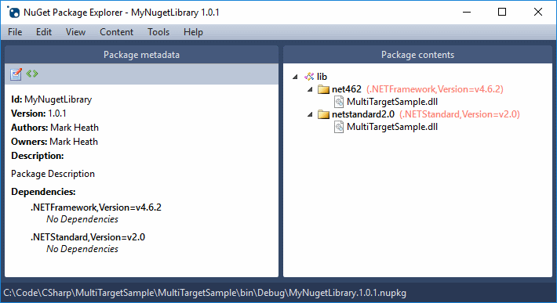
Task: Click the Description: label
Action: tap(38, 156)
